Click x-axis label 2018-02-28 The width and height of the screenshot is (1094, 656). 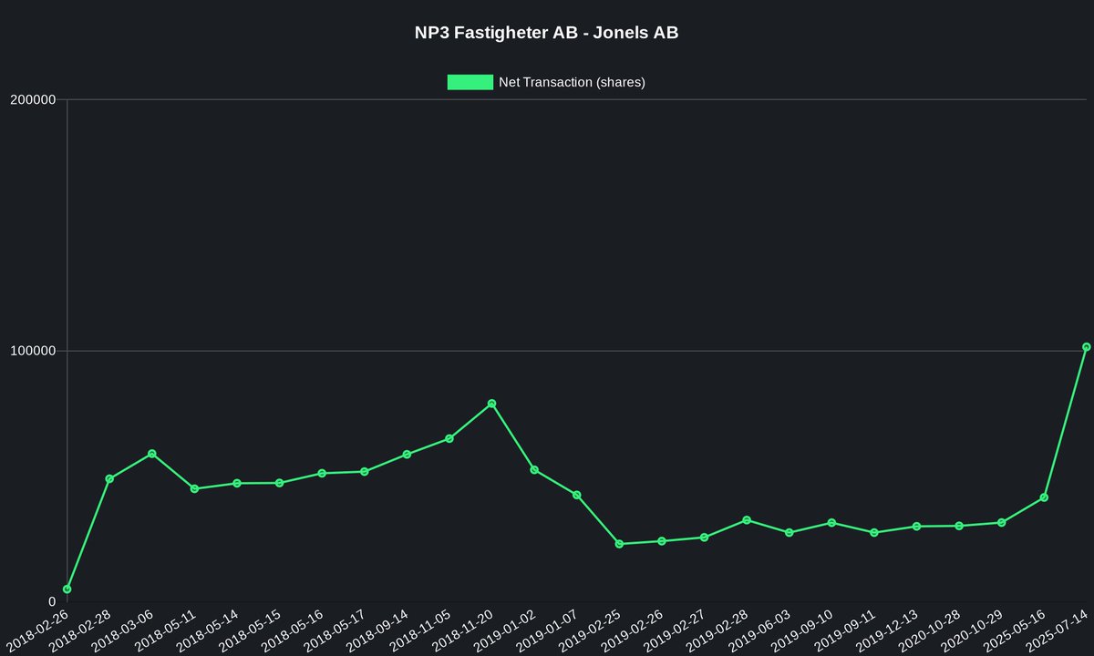(82, 631)
